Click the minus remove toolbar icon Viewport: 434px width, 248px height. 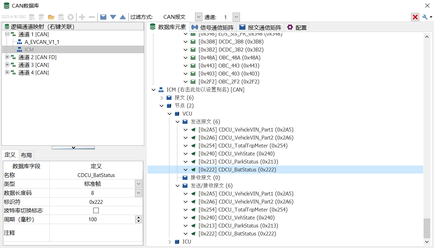92,17
